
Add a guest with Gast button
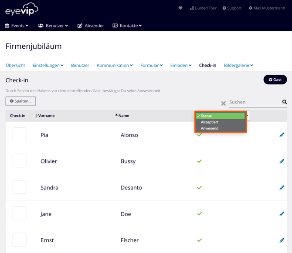click(x=275, y=80)
